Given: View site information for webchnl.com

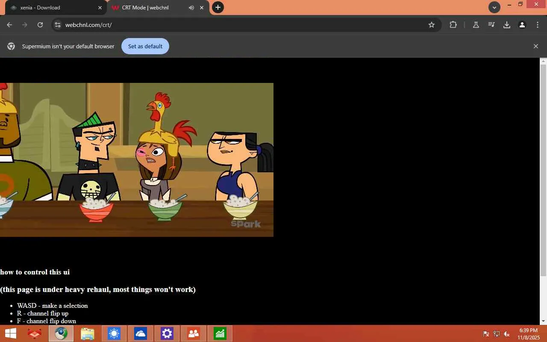Looking at the screenshot, I should 58,25.
